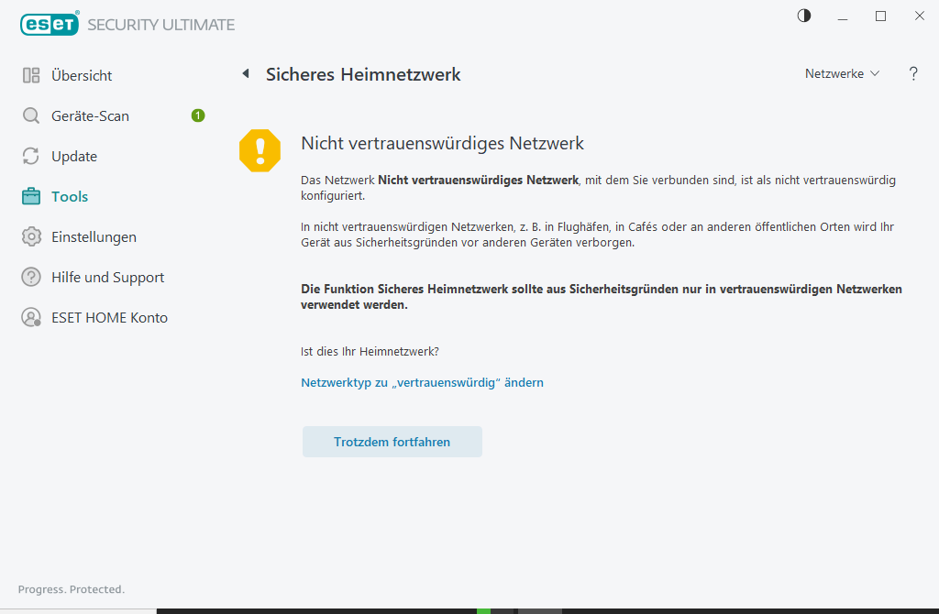Click the Geräte-Scan magnifier icon
Viewport: 939px width, 614px height.
coord(31,115)
